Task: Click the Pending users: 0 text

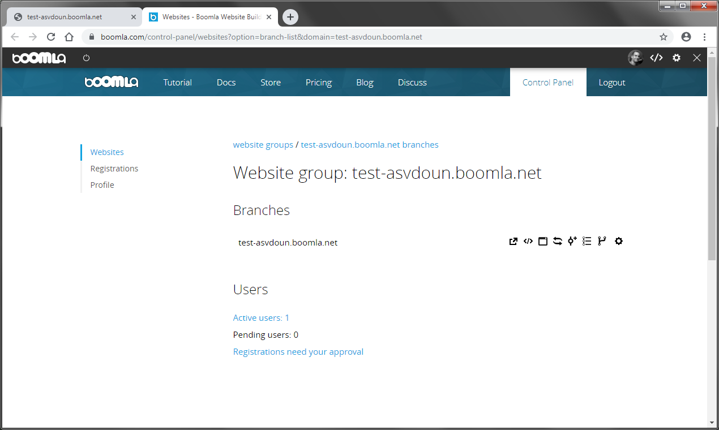Action: (x=266, y=335)
